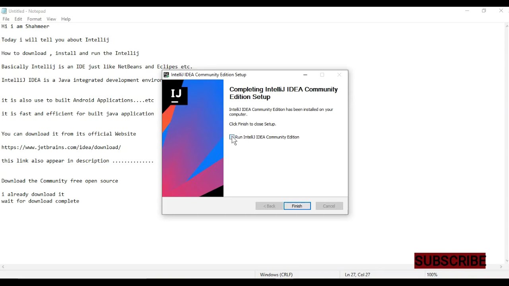This screenshot has width=509, height=286.
Task: Click the Finish button in setup
Action: coord(297,206)
